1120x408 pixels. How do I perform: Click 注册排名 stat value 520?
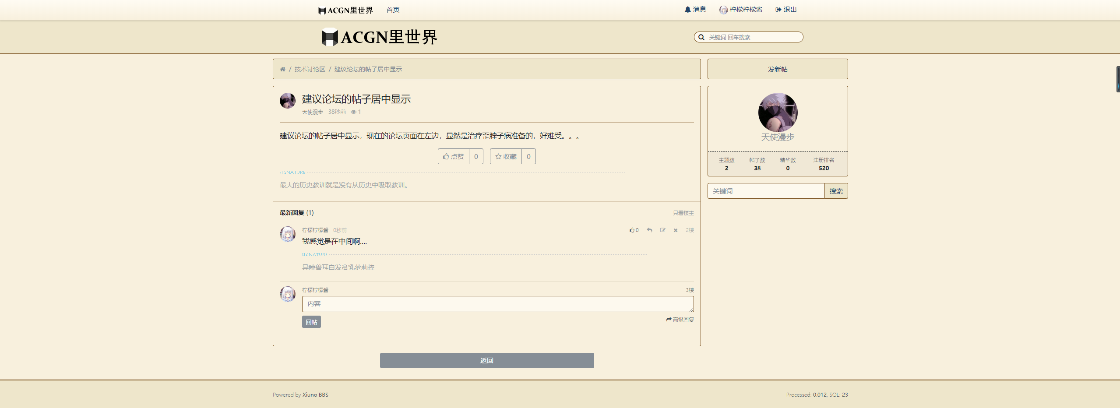[x=824, y=169]
